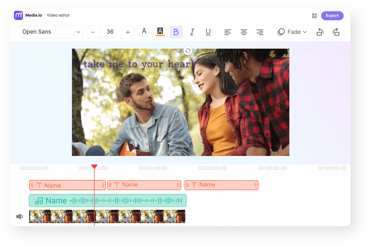Align text to the right
Viewport: 371px width, 247px height.
260,32
